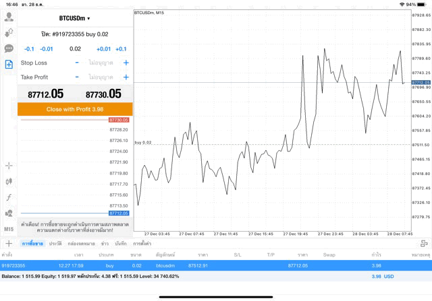This screenshot has width=432, height=301.
Task: Open the chat messages icon
Action: [x=9, y=48]
